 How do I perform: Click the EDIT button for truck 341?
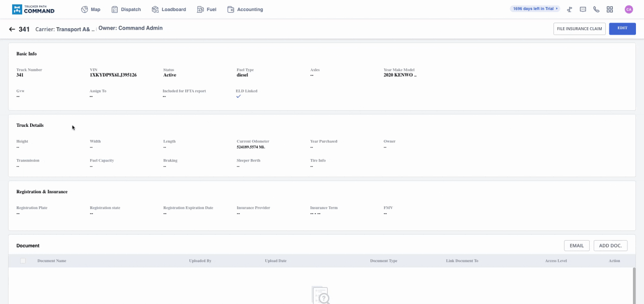[x=622, y=29]
